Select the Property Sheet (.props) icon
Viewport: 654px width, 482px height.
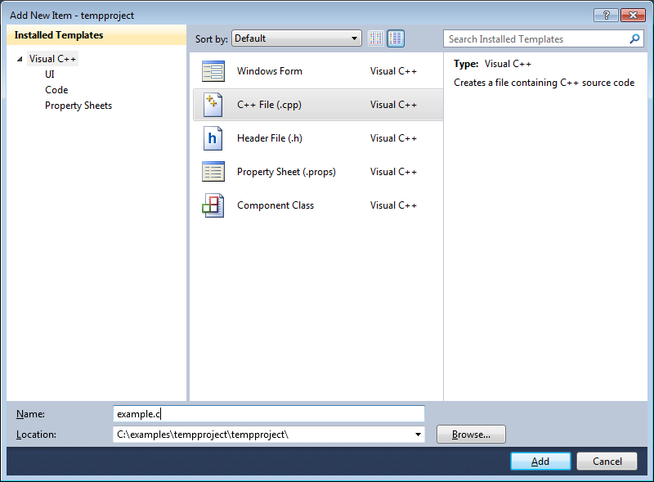(x=213, y=172)
